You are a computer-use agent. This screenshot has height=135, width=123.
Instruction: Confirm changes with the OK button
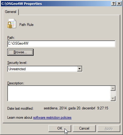[x=60, y=128]
